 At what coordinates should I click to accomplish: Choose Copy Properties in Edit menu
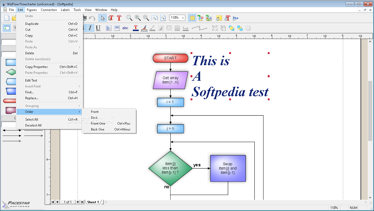pyautogui.click(x=50, y=67)
